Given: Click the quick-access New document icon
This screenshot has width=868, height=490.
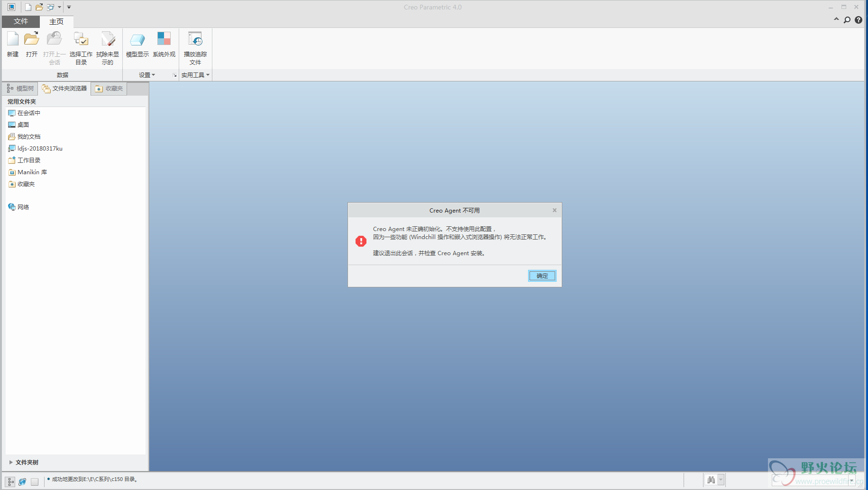Looking at the screenshot, I should [x=28, y=7].
